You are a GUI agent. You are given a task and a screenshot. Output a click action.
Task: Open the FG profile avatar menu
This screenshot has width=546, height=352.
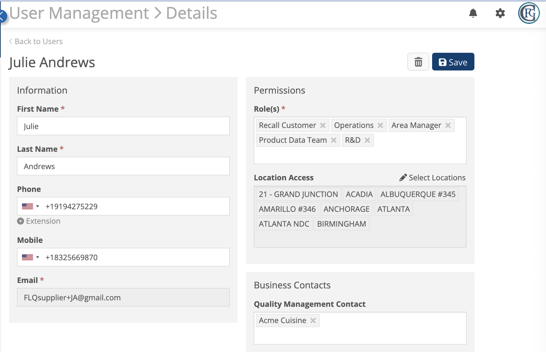tap(529, 13)
